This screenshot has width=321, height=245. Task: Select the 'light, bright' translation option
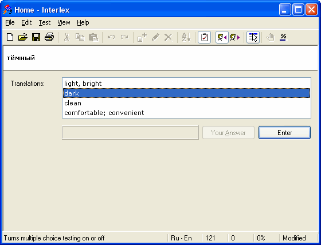point(186,84)
